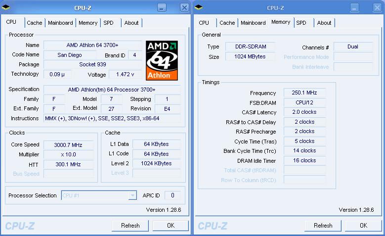Click the Specification field text

click(112, 90)
